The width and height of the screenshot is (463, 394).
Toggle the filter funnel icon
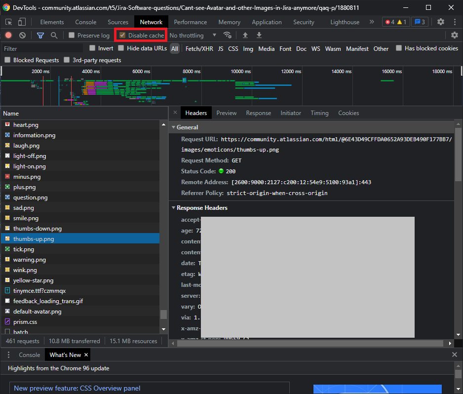40,36
